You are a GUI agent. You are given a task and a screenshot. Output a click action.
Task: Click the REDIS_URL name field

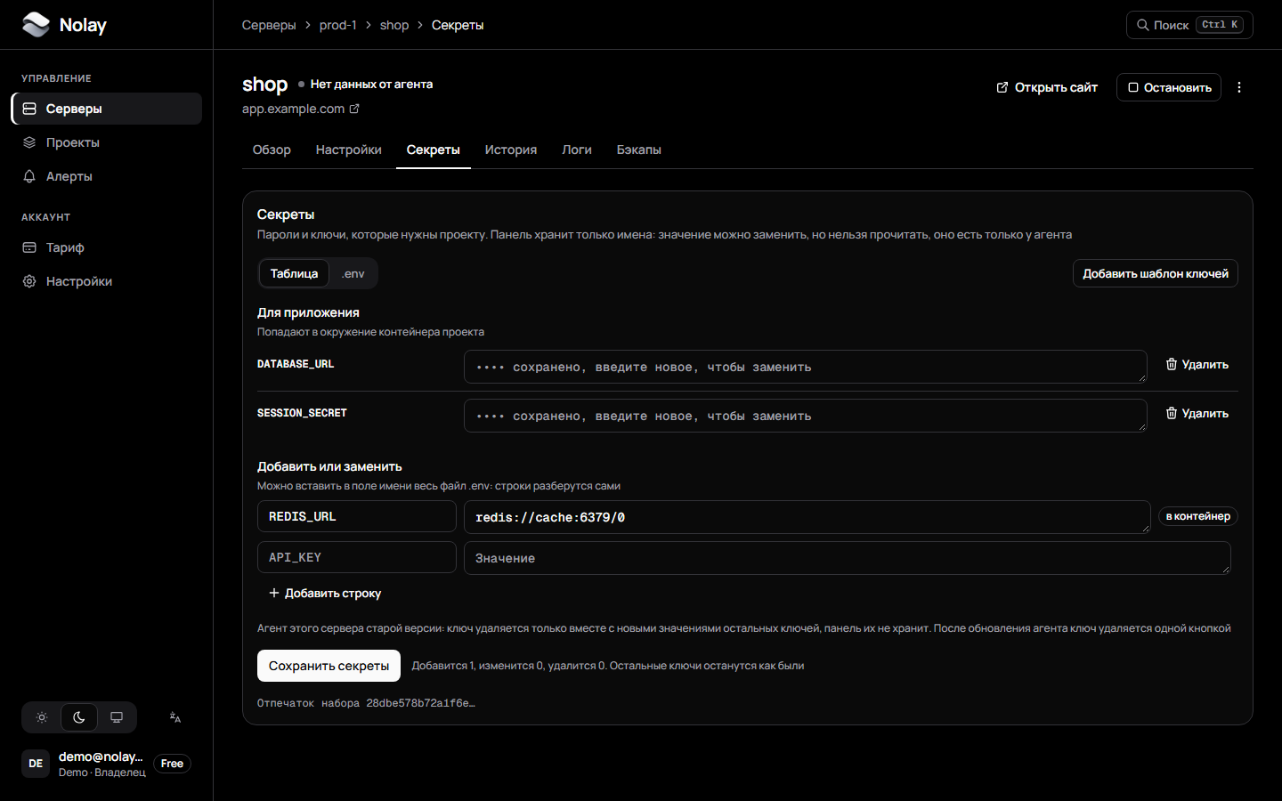pos(357,516)
